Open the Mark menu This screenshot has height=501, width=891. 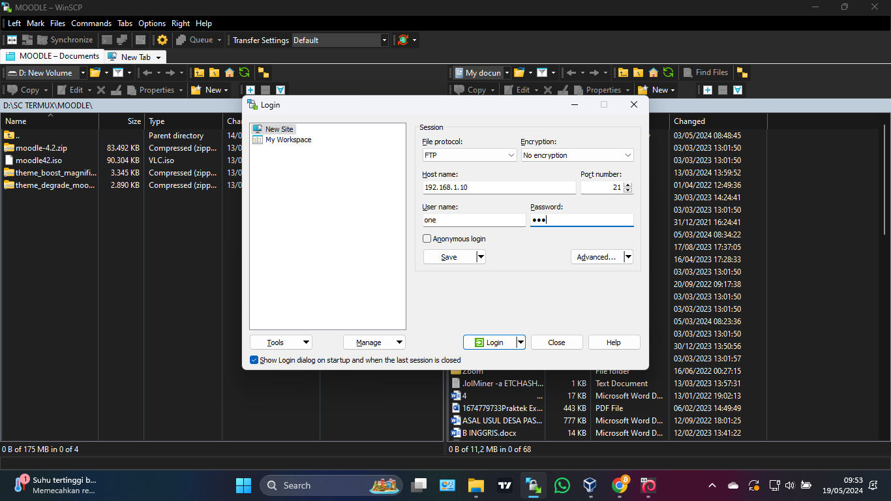coord(35,23)
